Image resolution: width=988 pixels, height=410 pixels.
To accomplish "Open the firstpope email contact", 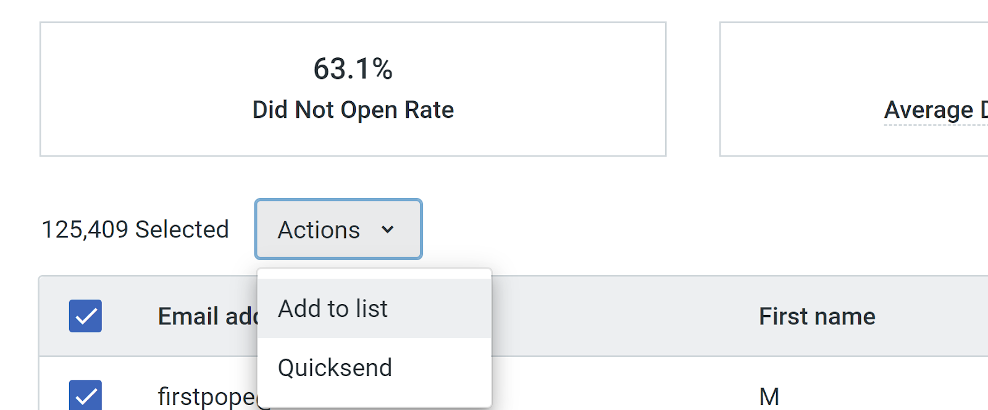I will click(x=206, y=396).
